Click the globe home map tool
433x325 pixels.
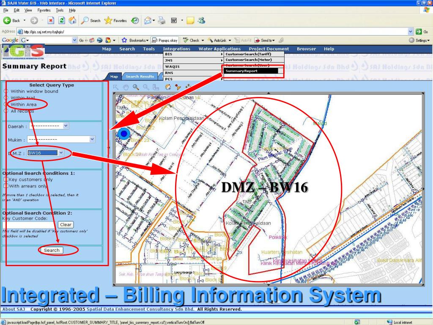168,87
